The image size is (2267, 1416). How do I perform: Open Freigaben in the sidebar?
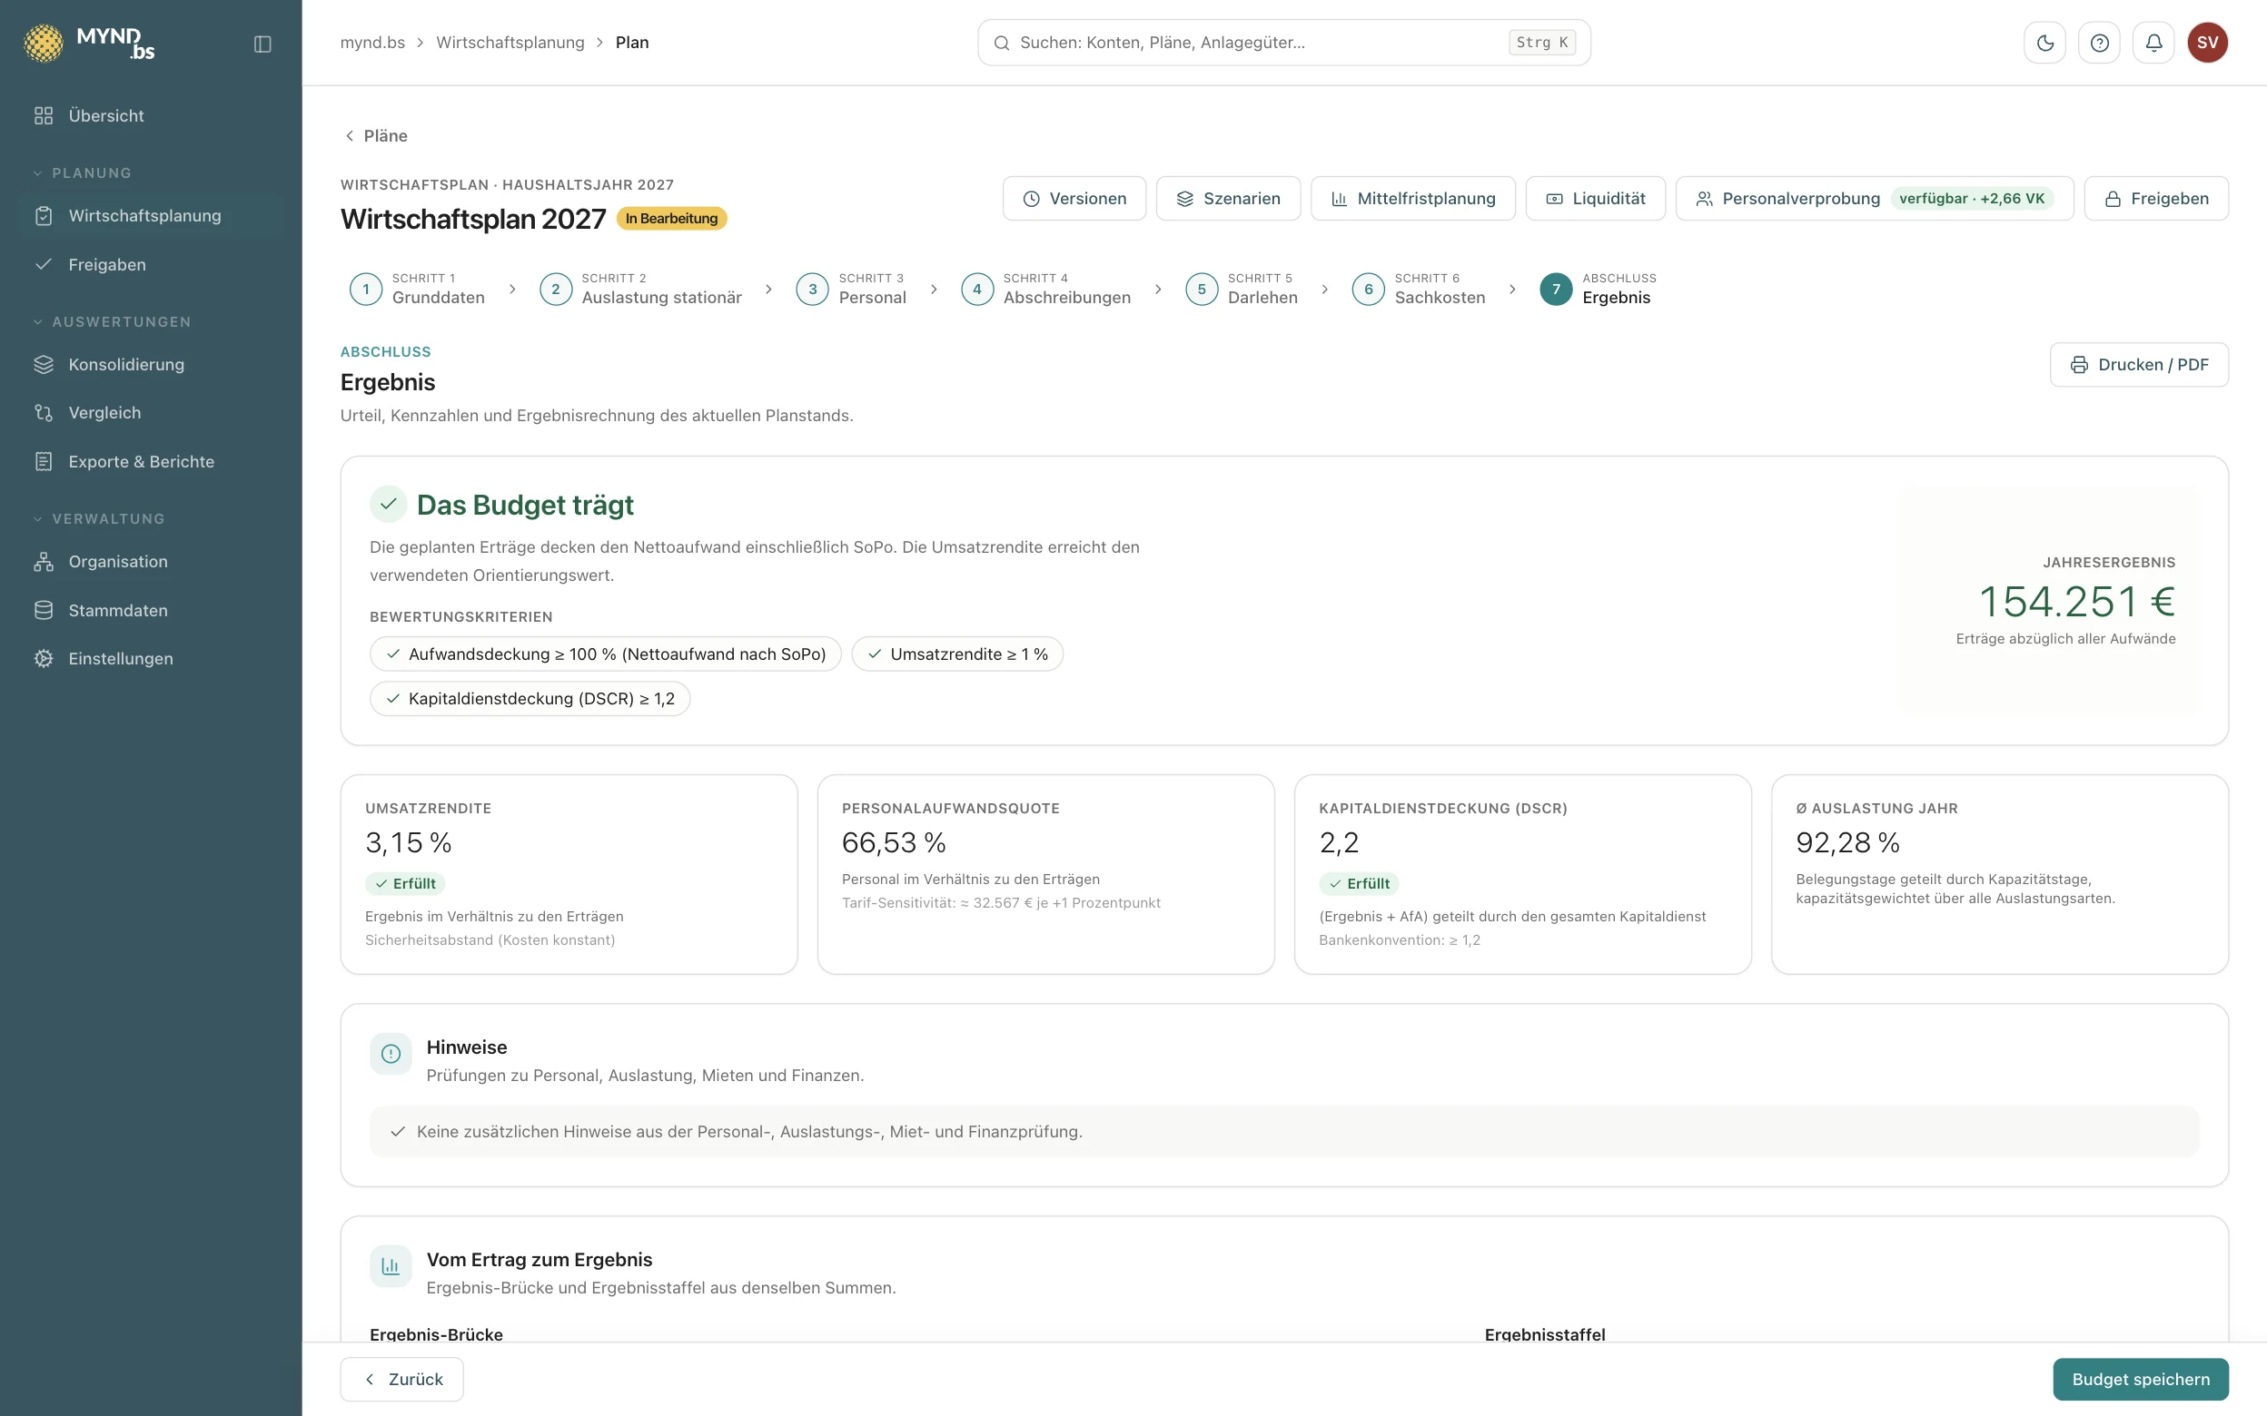(151, 265)
